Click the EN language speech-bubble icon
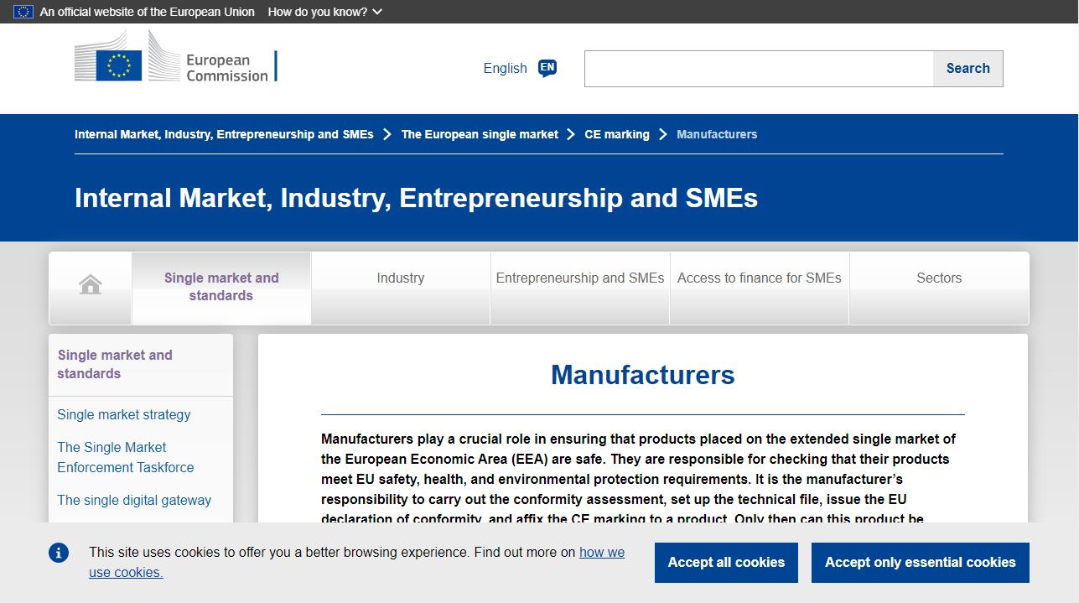The height and width of the screenshot is (603, 1079). pos(547,68)
